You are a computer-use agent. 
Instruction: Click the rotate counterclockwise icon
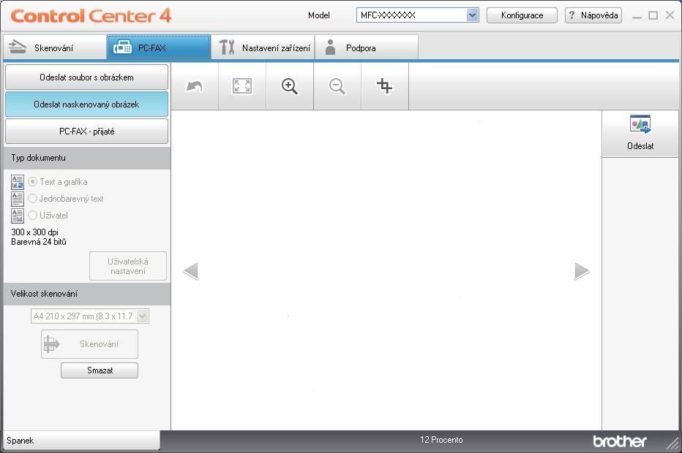[x=195, y=86]
